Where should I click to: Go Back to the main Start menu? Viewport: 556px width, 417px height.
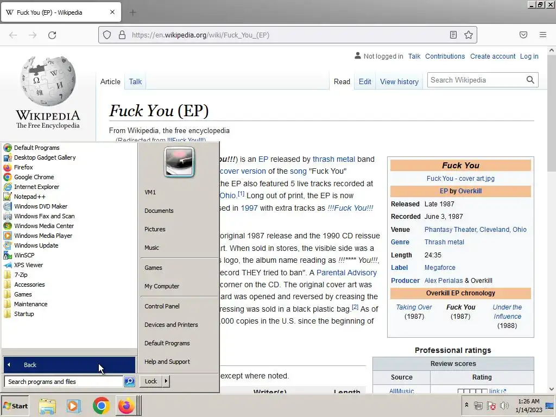click(69, 364)
